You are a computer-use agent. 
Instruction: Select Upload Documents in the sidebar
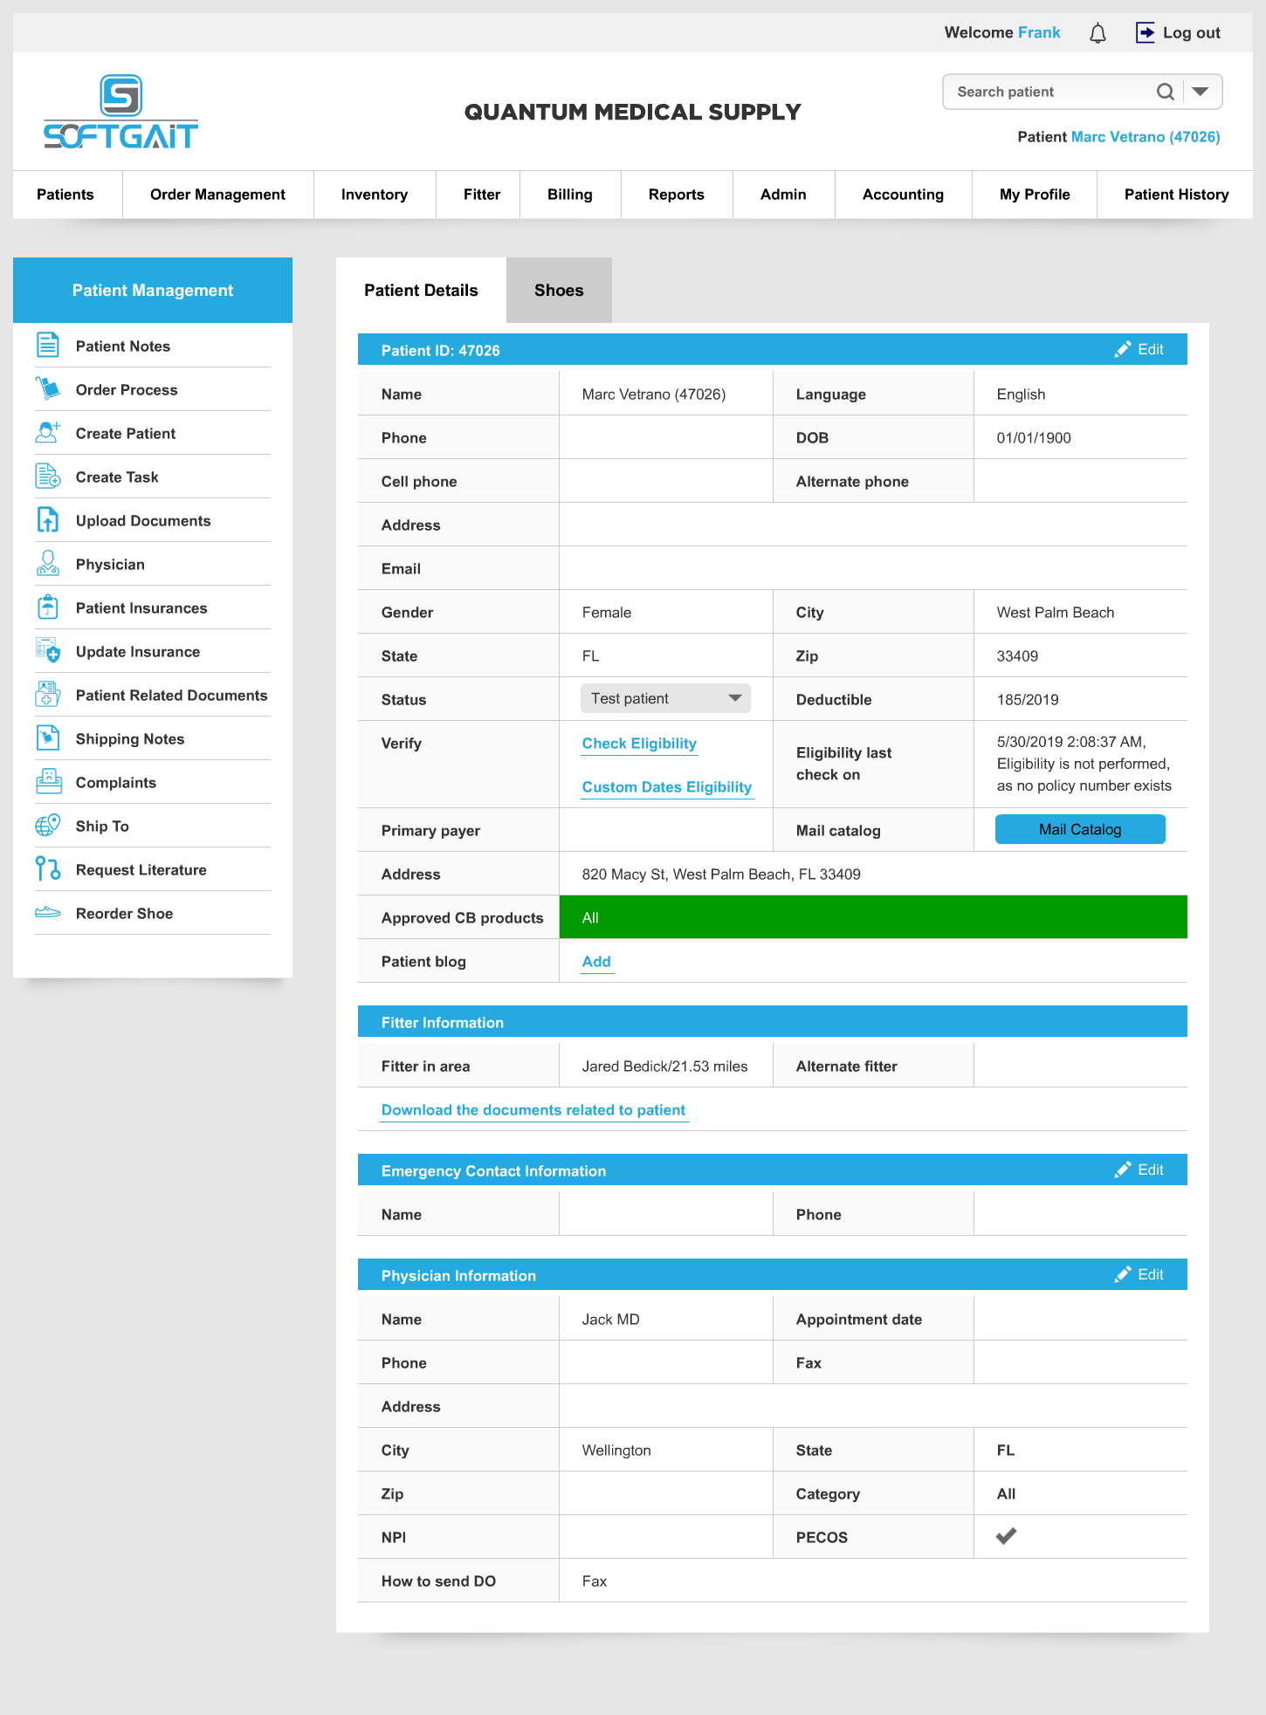tap(143, 521)
